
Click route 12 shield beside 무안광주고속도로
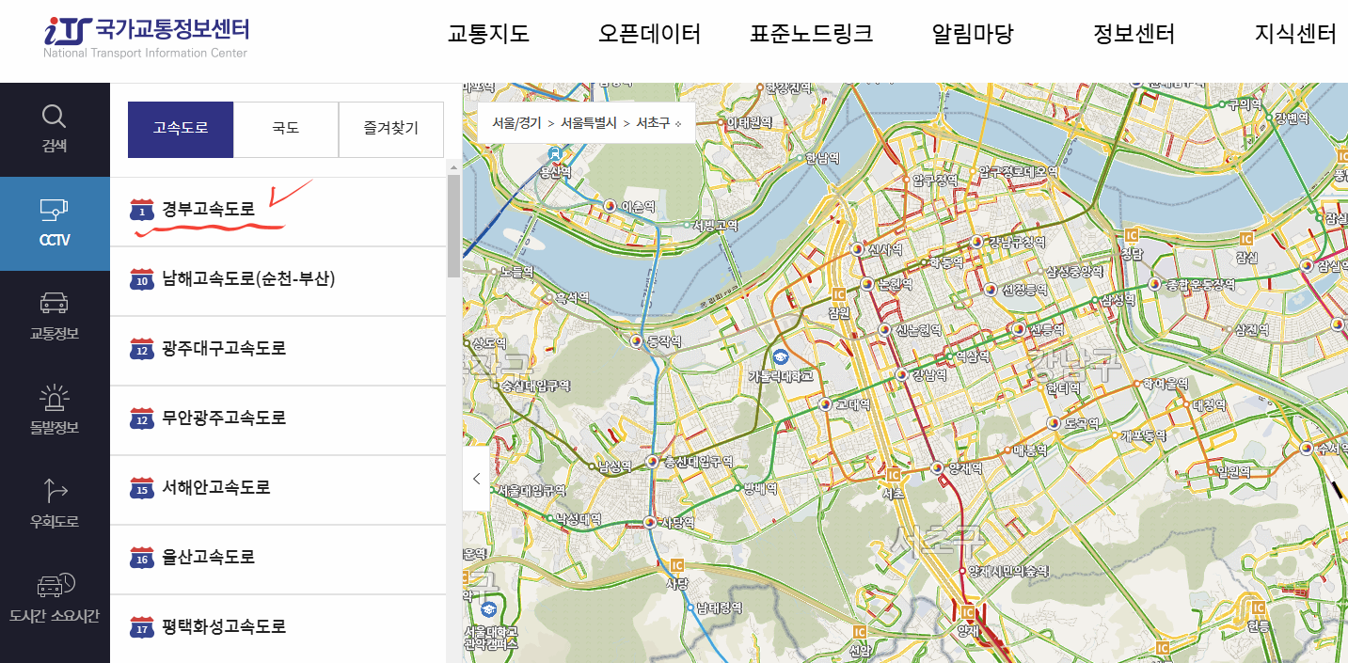point(142,418)
